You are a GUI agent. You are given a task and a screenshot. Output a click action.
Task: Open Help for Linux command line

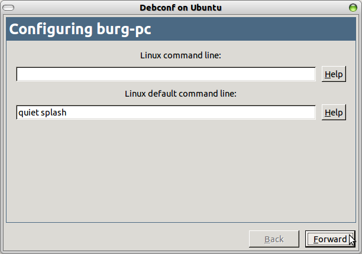(334, 74)
